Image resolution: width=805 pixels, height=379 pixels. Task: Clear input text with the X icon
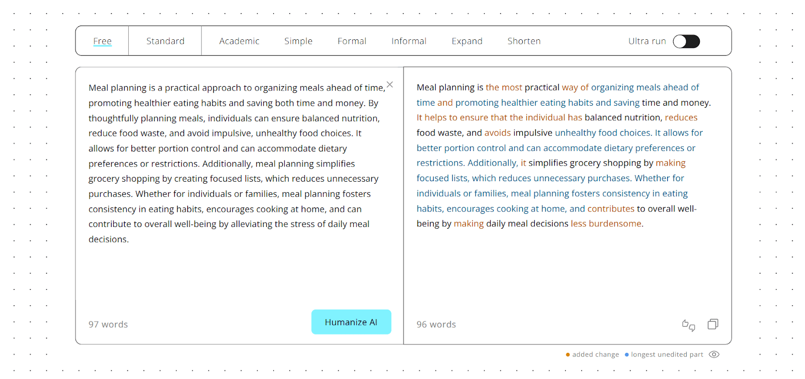click(x=390, y=85)
